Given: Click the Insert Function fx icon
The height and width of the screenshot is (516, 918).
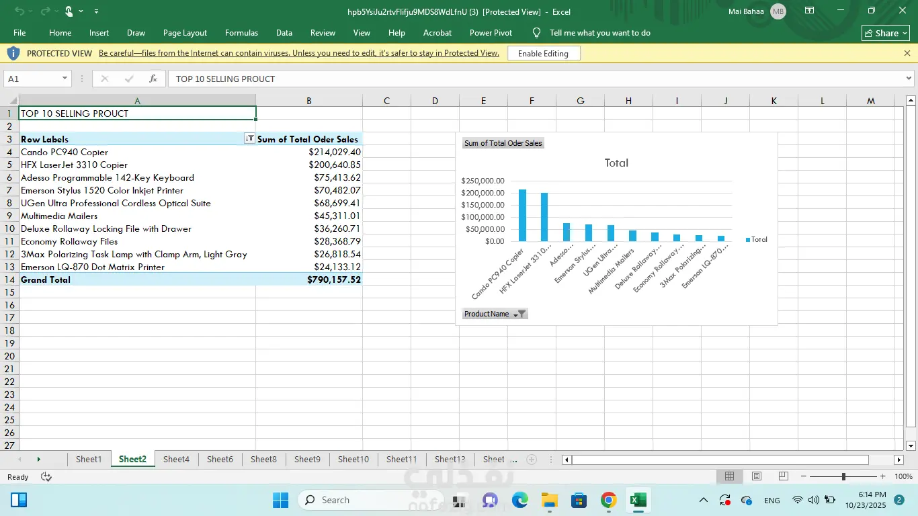Looking at the screenshot, I should coord(153,79).
